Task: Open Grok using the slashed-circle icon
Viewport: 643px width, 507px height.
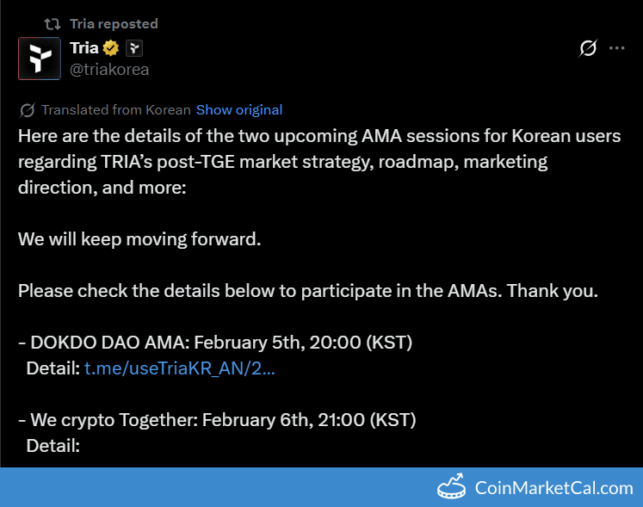Action: [x=588, y=48]
